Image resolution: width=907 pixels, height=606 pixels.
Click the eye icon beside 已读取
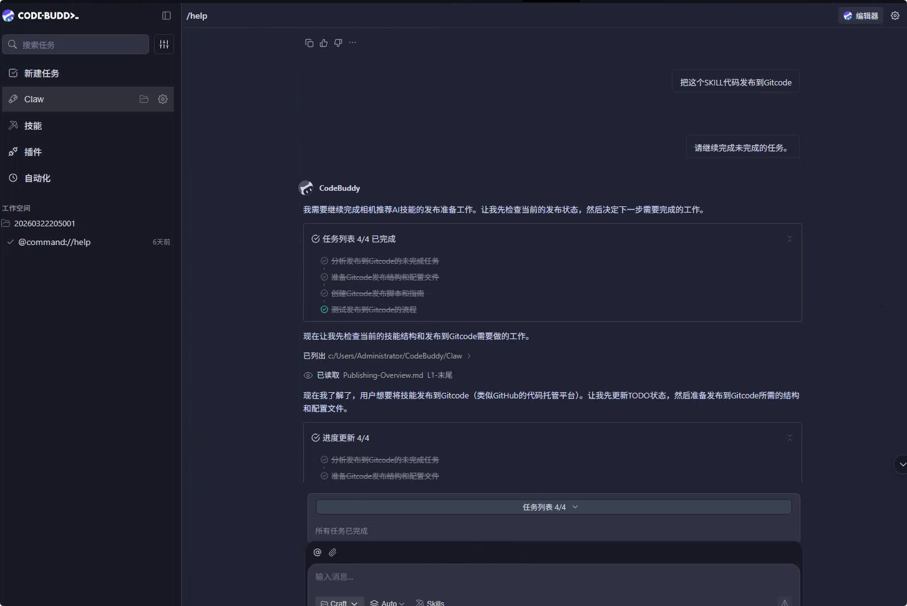[x=308, y=375]
